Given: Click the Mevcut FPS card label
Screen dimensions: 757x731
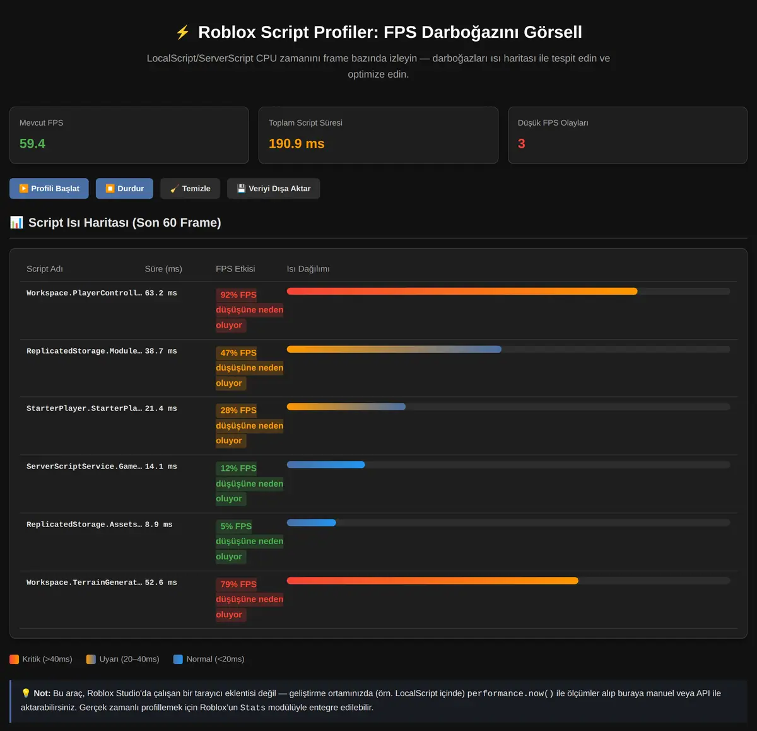Looking at the screenshot, I should tap(42, 123).
